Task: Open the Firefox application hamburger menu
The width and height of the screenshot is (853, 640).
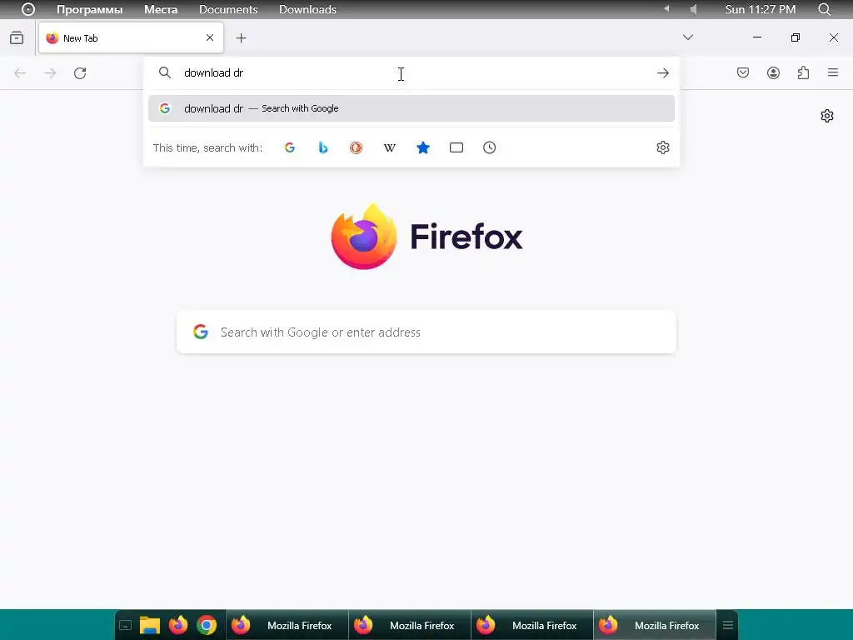Action: point(833,72)
